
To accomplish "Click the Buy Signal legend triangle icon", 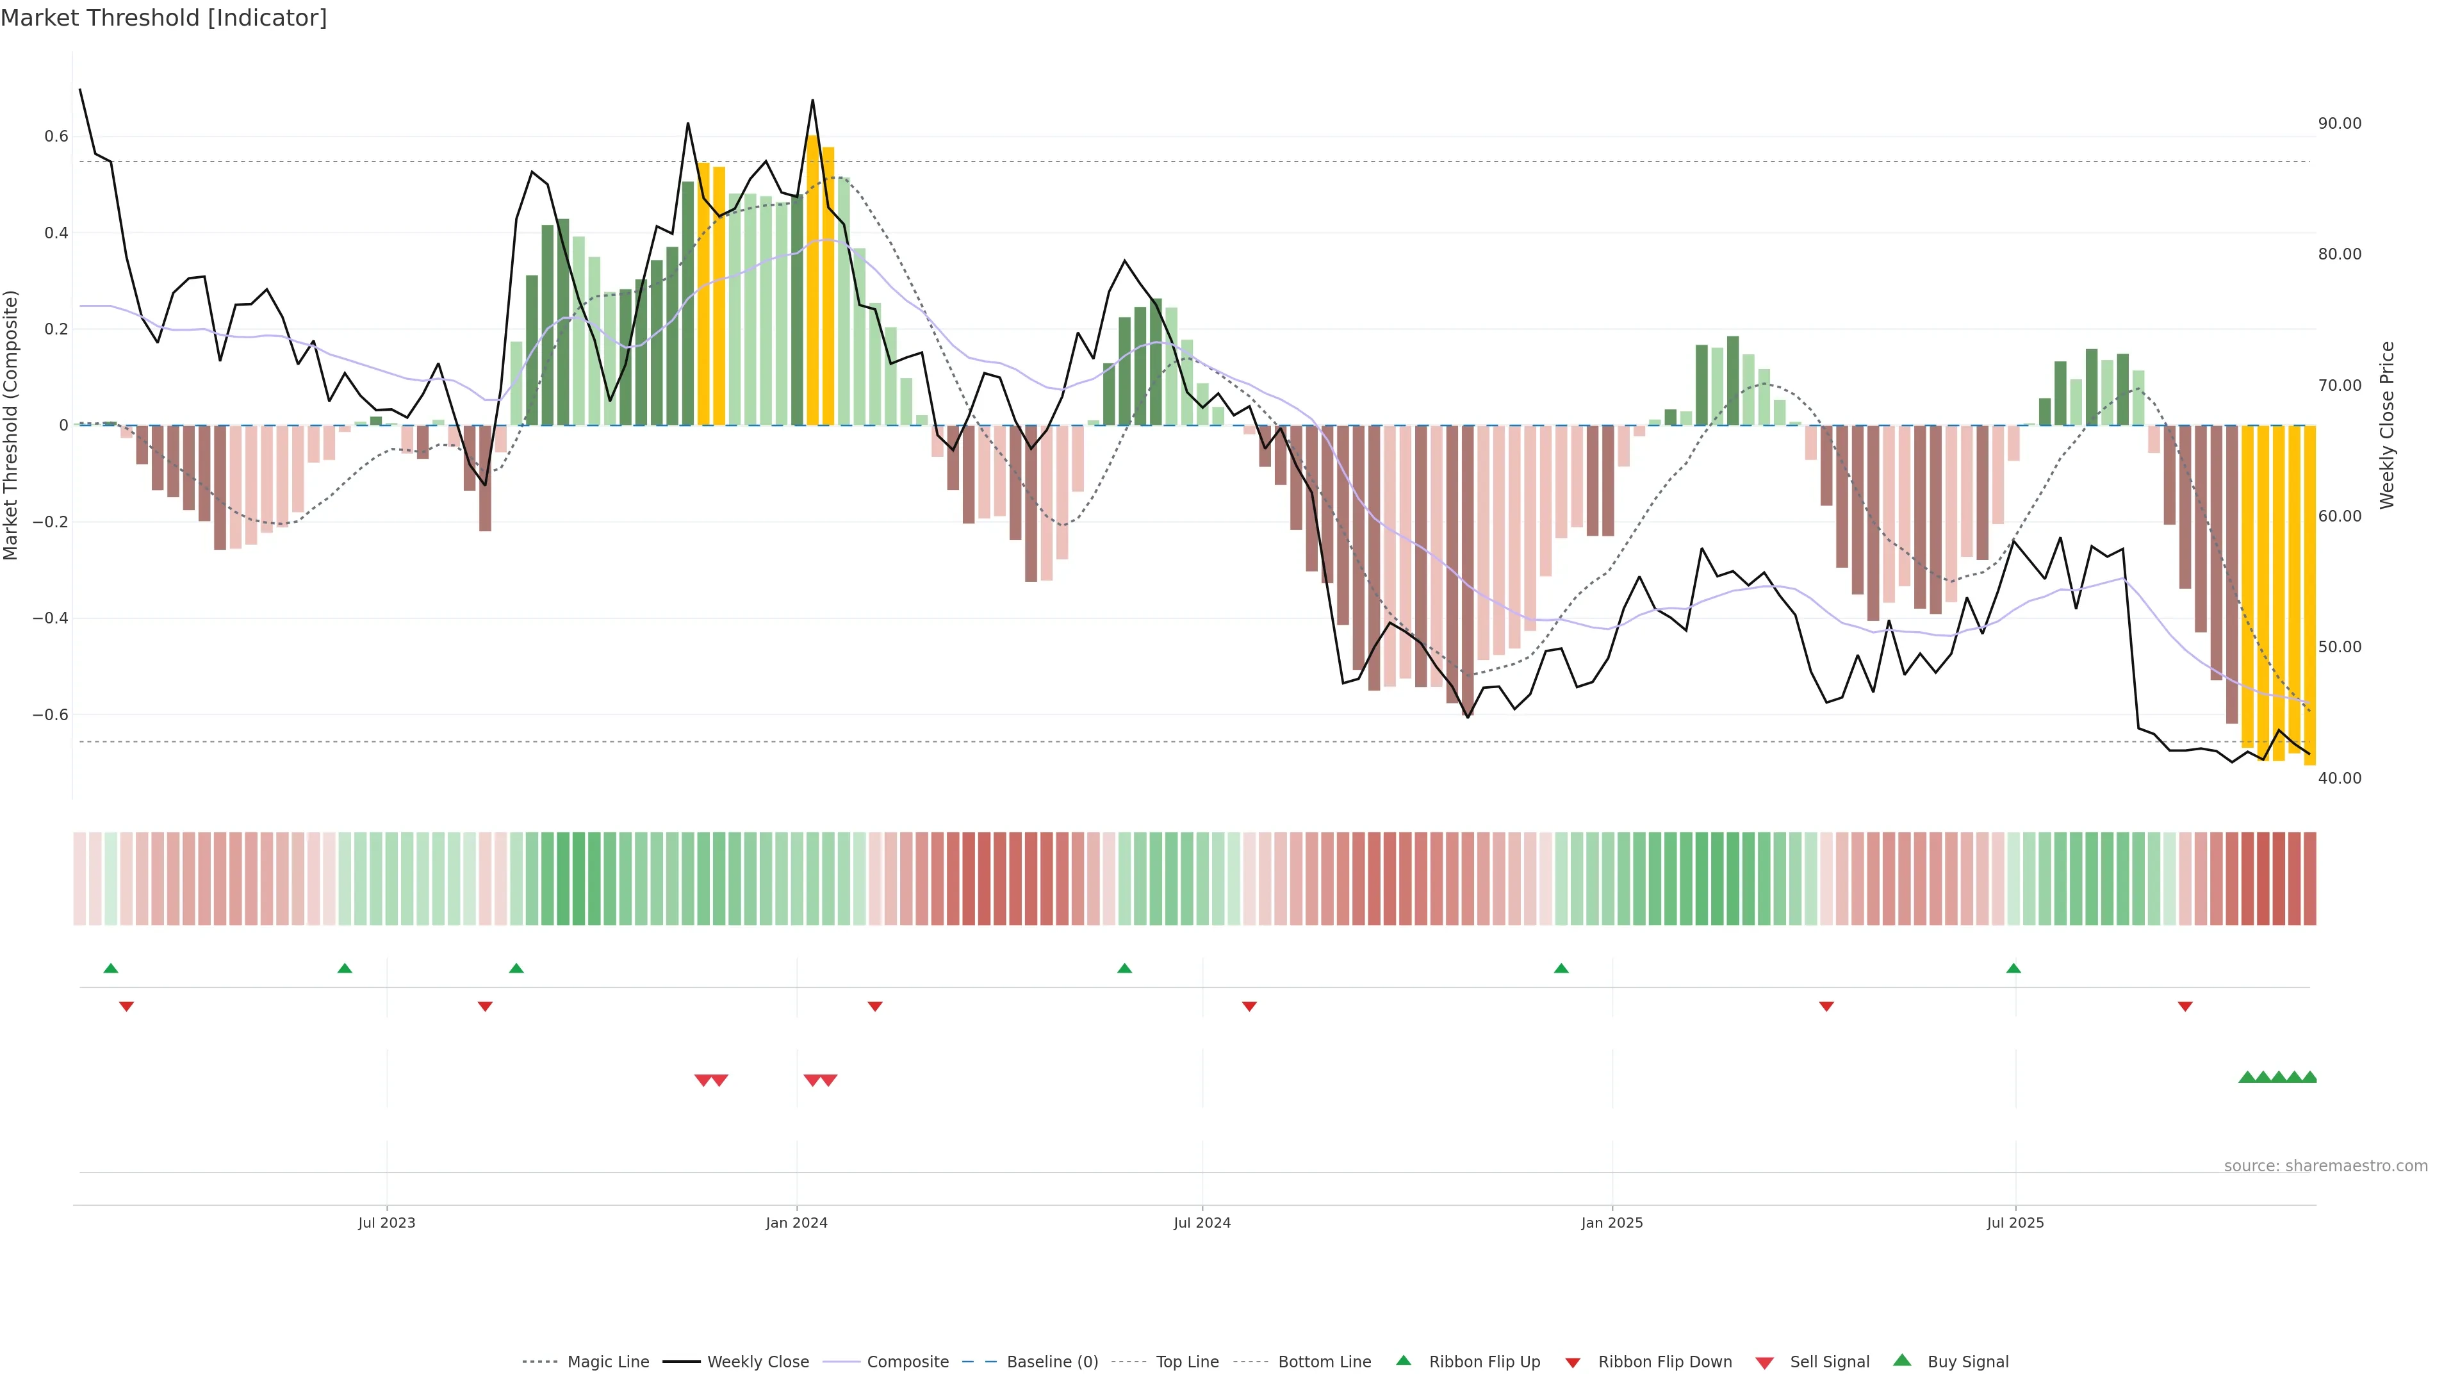I will tap(1901, 1360).
